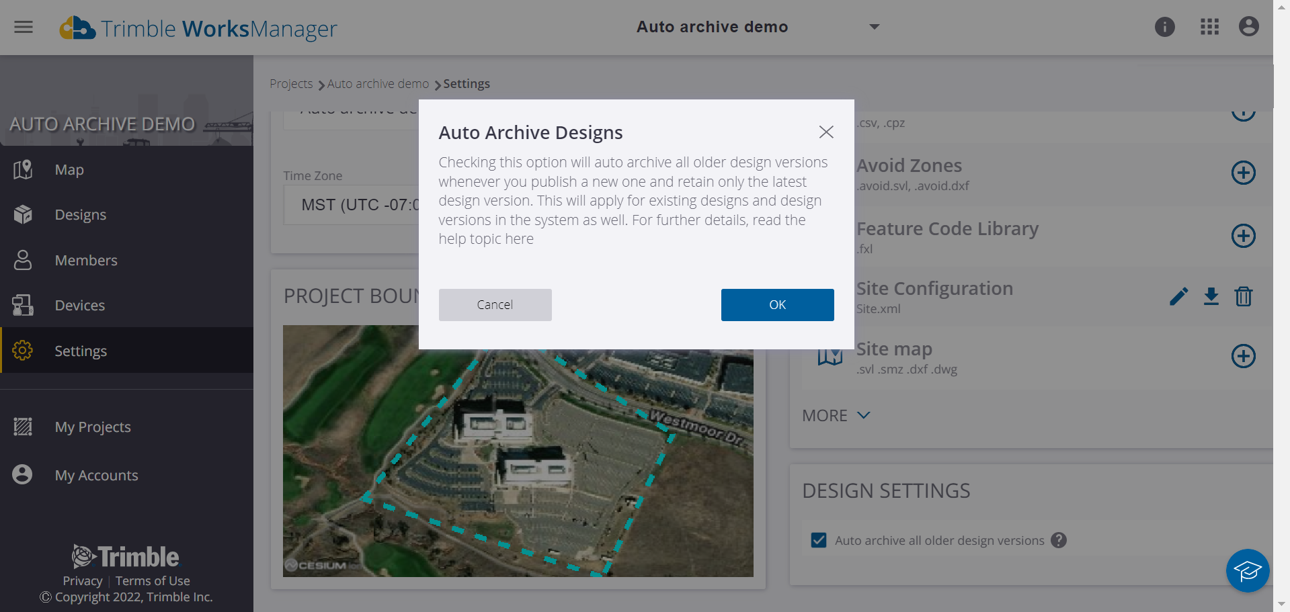The height and width of the screenshot is (612, 1290).
Task: Add an Avoid Zones file
Action: click(x=1243, y=173)
